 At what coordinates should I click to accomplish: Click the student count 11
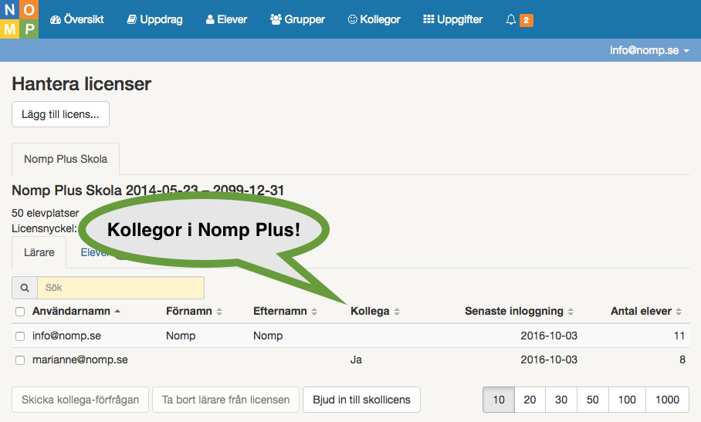[679, 336]
